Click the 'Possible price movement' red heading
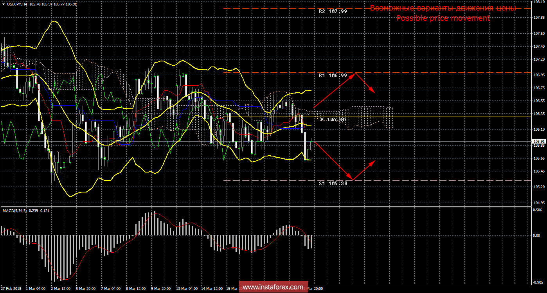The image size is (547, 293). [443, 18]
